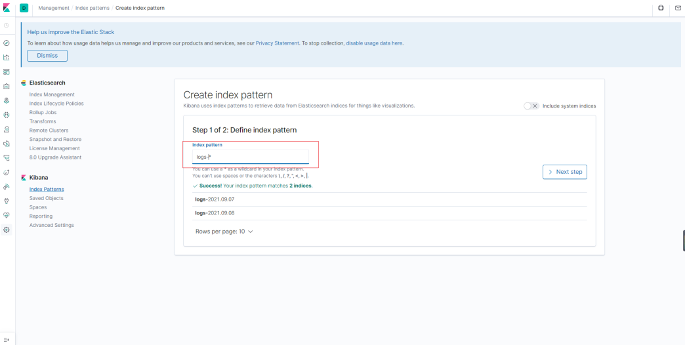Viewport: 685px width, 345px height.
Task: Open Infrastructure metrics icon in sidebar
Action: pyautogui.click(x=6, y=129)
